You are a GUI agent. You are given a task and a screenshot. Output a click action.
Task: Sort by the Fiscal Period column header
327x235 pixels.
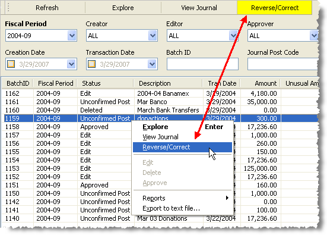[55, 83]
